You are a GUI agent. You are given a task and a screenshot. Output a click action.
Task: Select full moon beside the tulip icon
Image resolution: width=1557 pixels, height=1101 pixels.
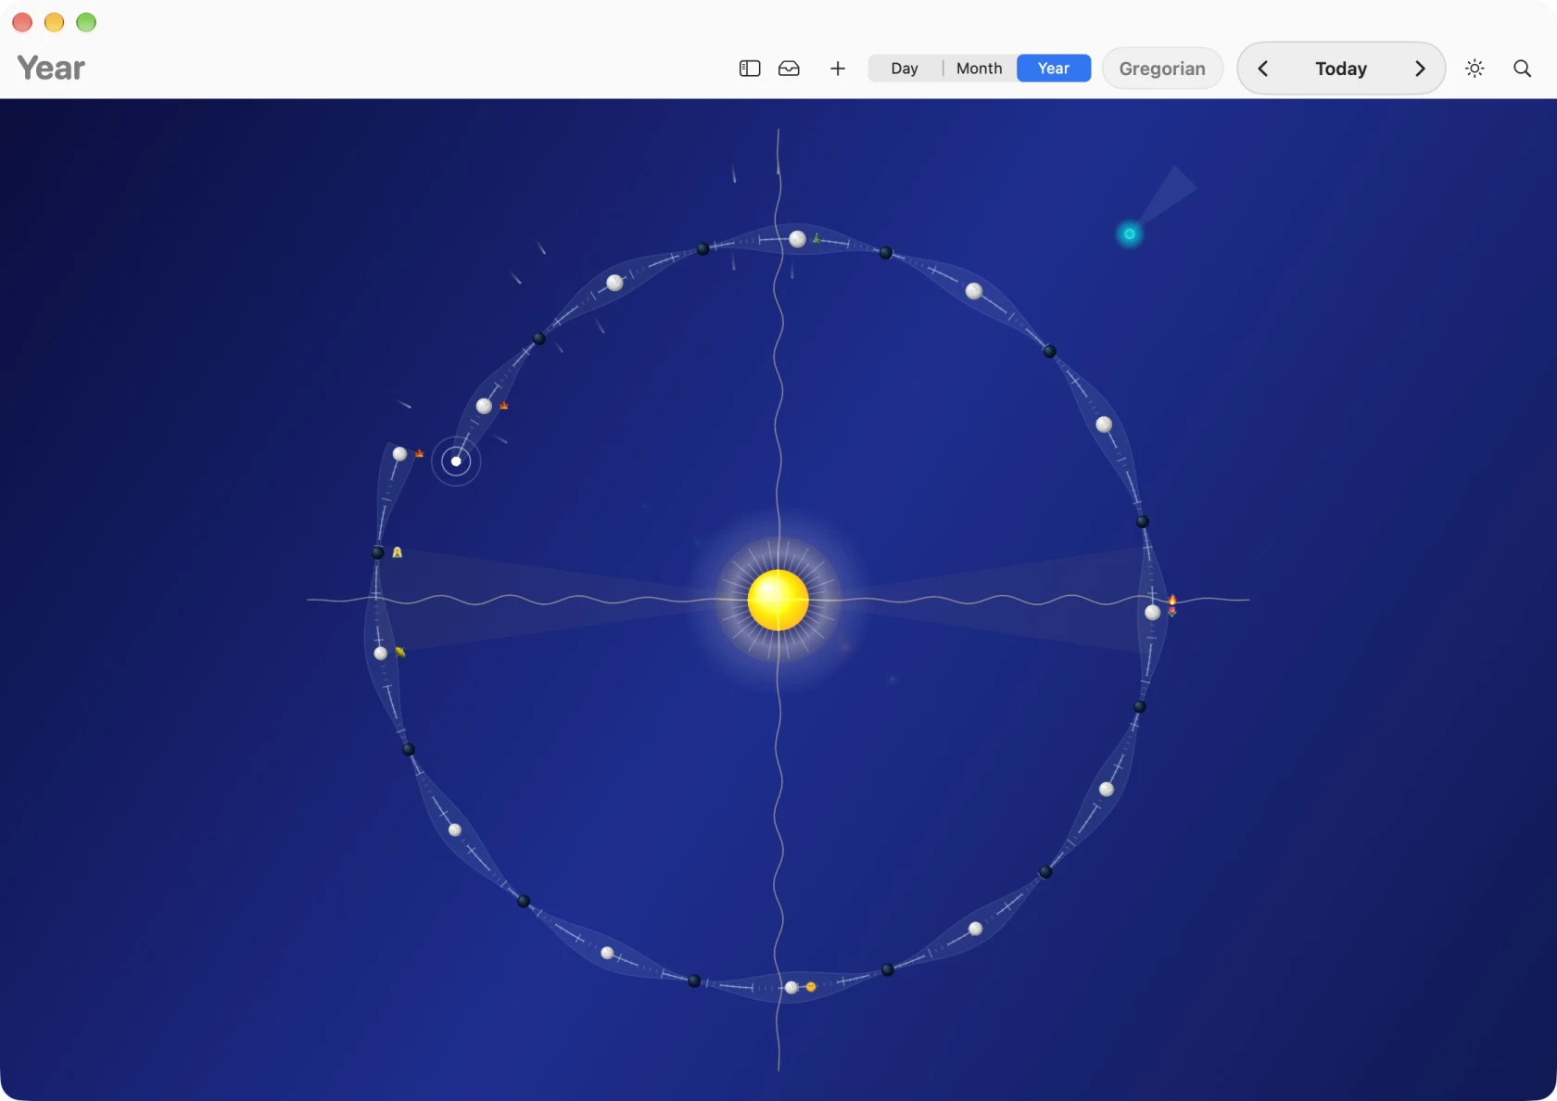tap(1153, 613)
